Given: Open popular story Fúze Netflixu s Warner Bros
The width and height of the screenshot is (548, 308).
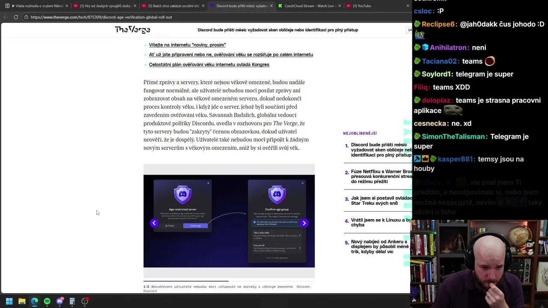Looking at the screenshot, I should coord(381,176).
